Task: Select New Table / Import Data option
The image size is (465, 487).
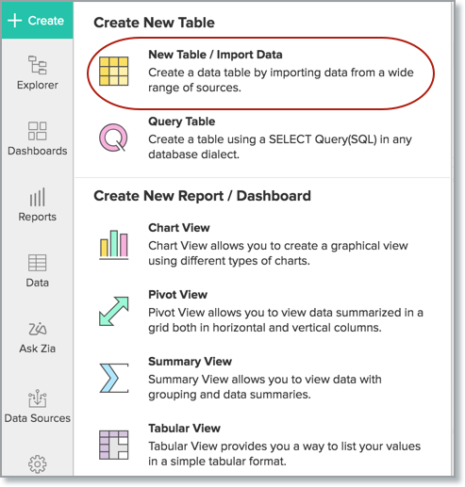Action: point(260,73)
